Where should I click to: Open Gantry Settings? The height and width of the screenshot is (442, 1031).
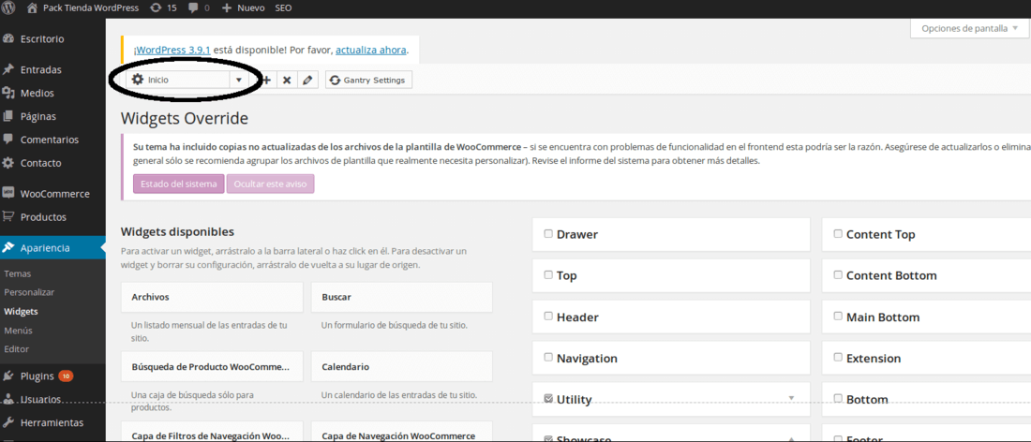369,81
